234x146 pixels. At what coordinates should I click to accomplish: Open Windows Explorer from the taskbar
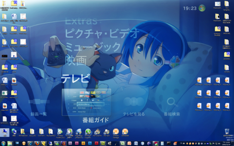click(10, 143)
